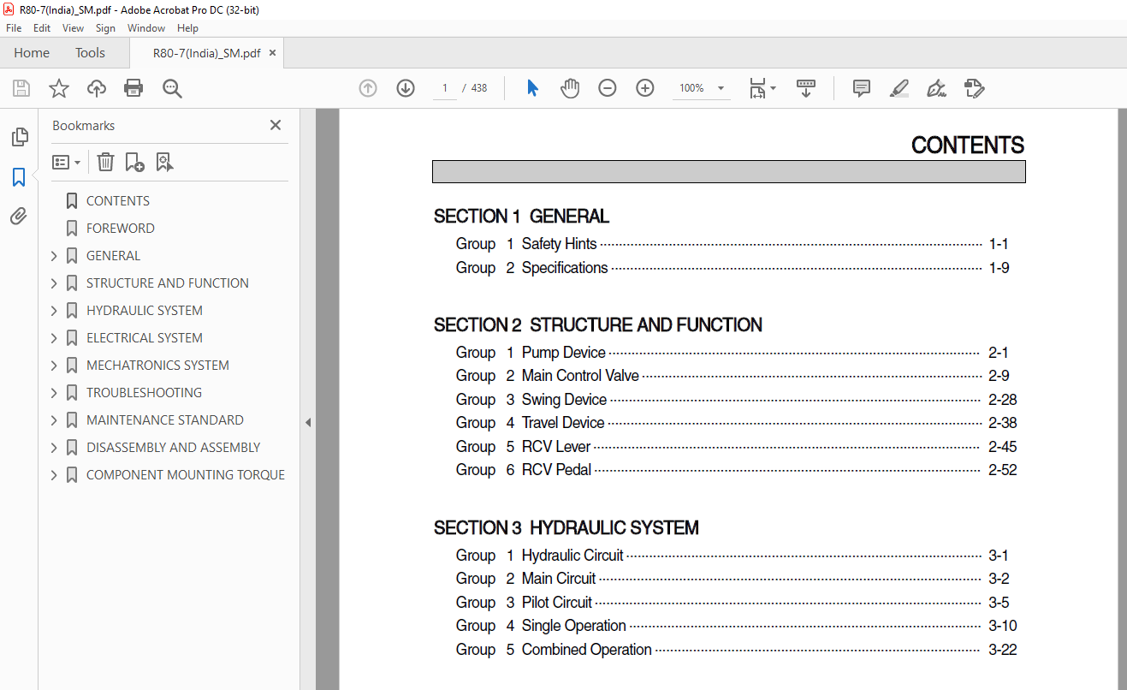The width and height of the screenshot is (1127, 690).
Task: Expand the COMPONENT MOUNTING TORQUE bookmark
Action: 54,475
